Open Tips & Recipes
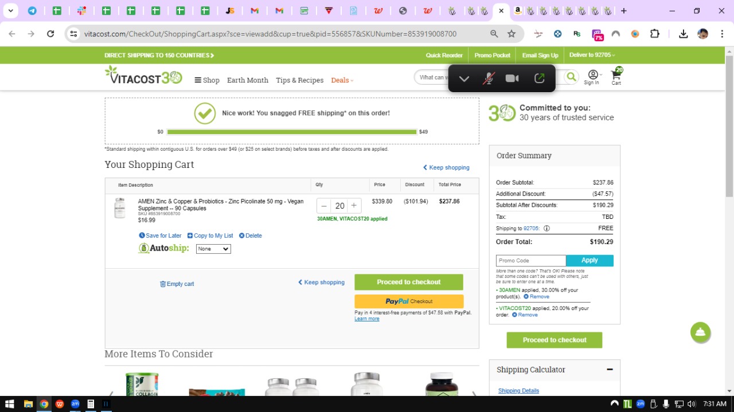This screenshot has width=734, height=412. 299,80
